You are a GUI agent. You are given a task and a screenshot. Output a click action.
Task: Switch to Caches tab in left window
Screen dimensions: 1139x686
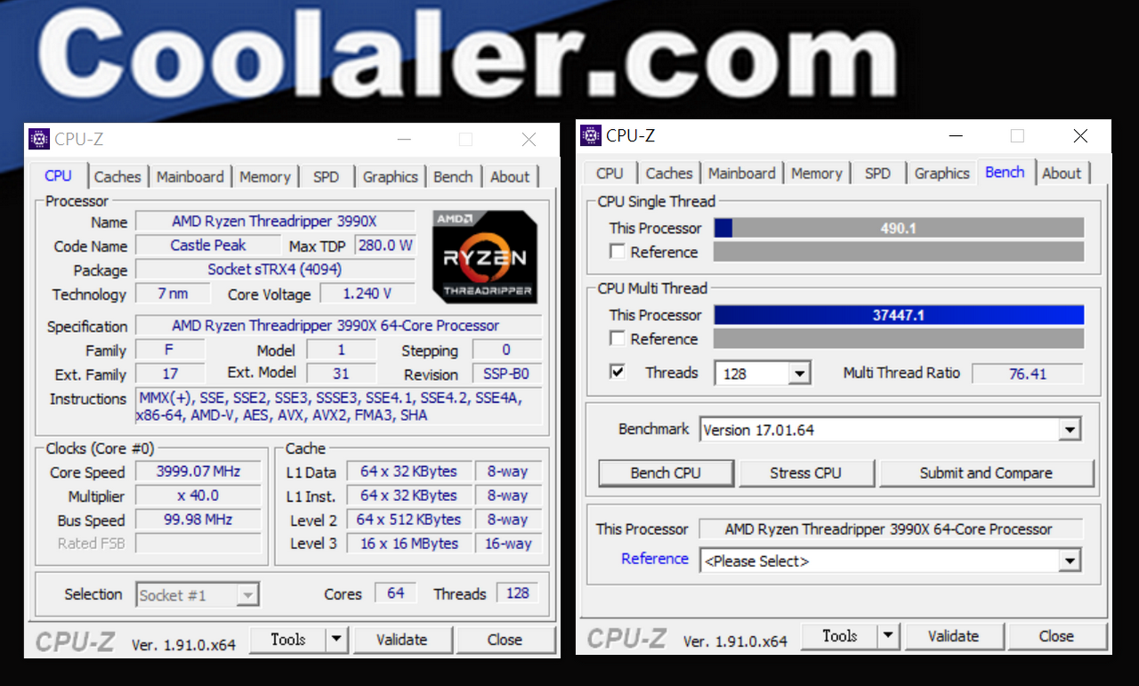(x=117, y=177)
